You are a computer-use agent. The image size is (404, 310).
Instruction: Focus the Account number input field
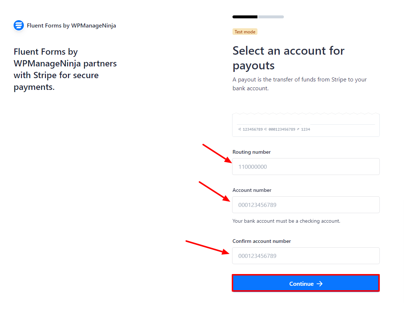point(306,205)
